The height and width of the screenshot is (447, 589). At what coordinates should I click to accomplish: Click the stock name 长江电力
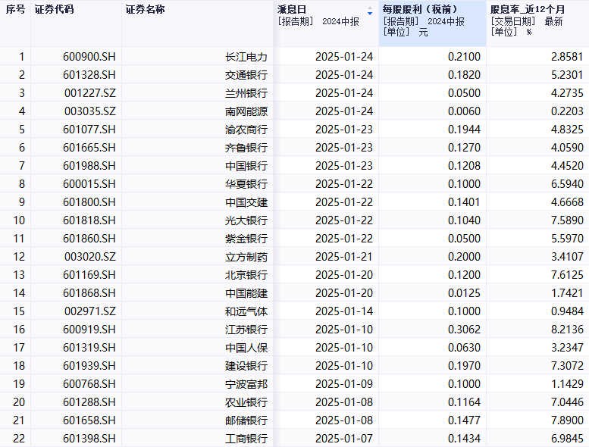click(x=246, y=57)
